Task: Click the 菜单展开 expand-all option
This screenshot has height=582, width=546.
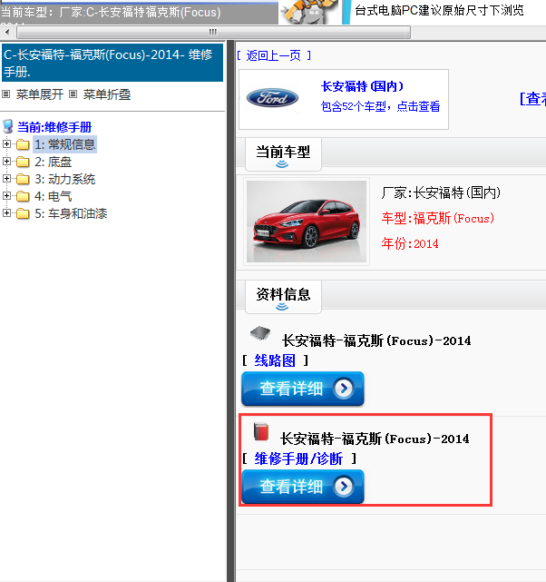Action: tap(40, 94)
